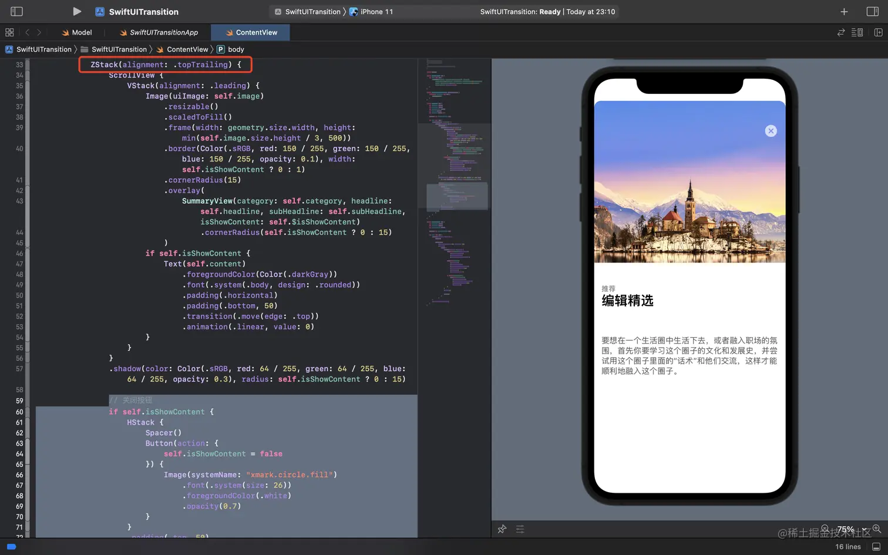The image size is (888, 555).
Task: Open the preview device settings sliders icon
Action: click(x=520, y=529)
